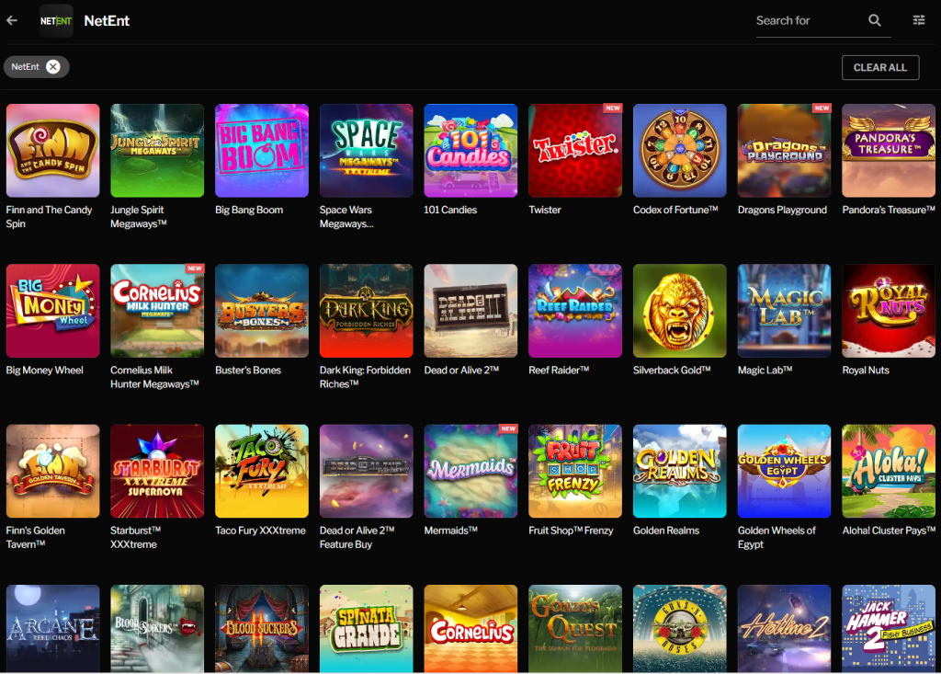Open the Jack Hammer 2 game tile
The height and width of the screenshot is (674, 941).
pos(889,630)
